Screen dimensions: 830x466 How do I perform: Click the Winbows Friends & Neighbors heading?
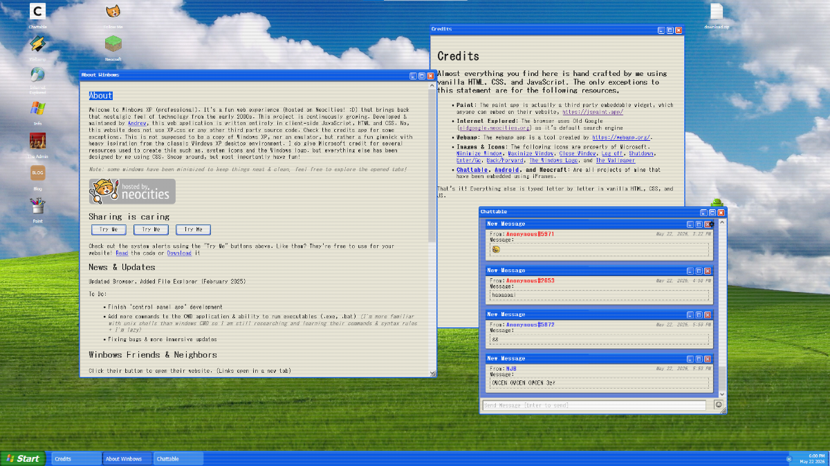[x=153, y=355]
